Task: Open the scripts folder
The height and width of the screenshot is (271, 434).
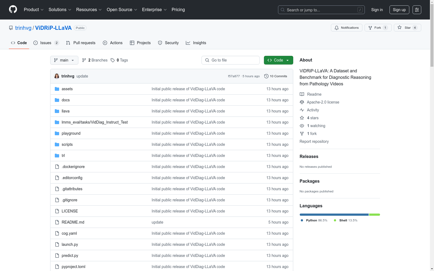Action: (67, 144)
